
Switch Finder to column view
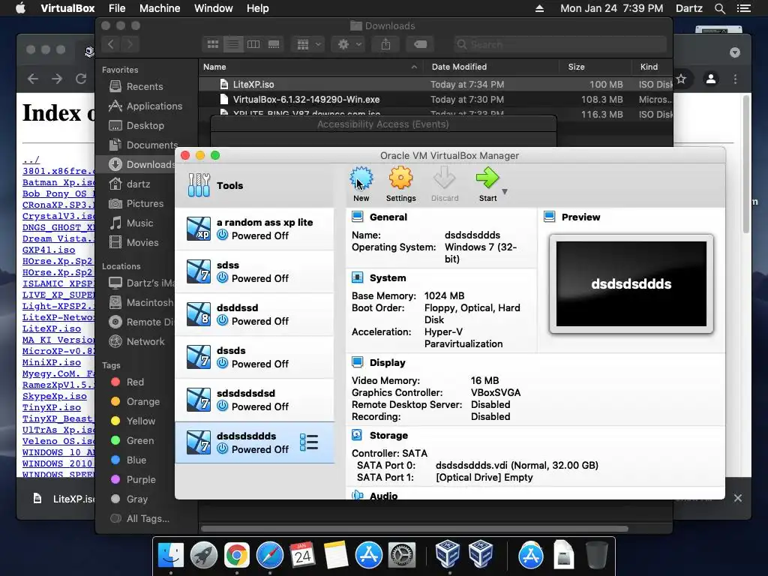click(x=253, y=44)
